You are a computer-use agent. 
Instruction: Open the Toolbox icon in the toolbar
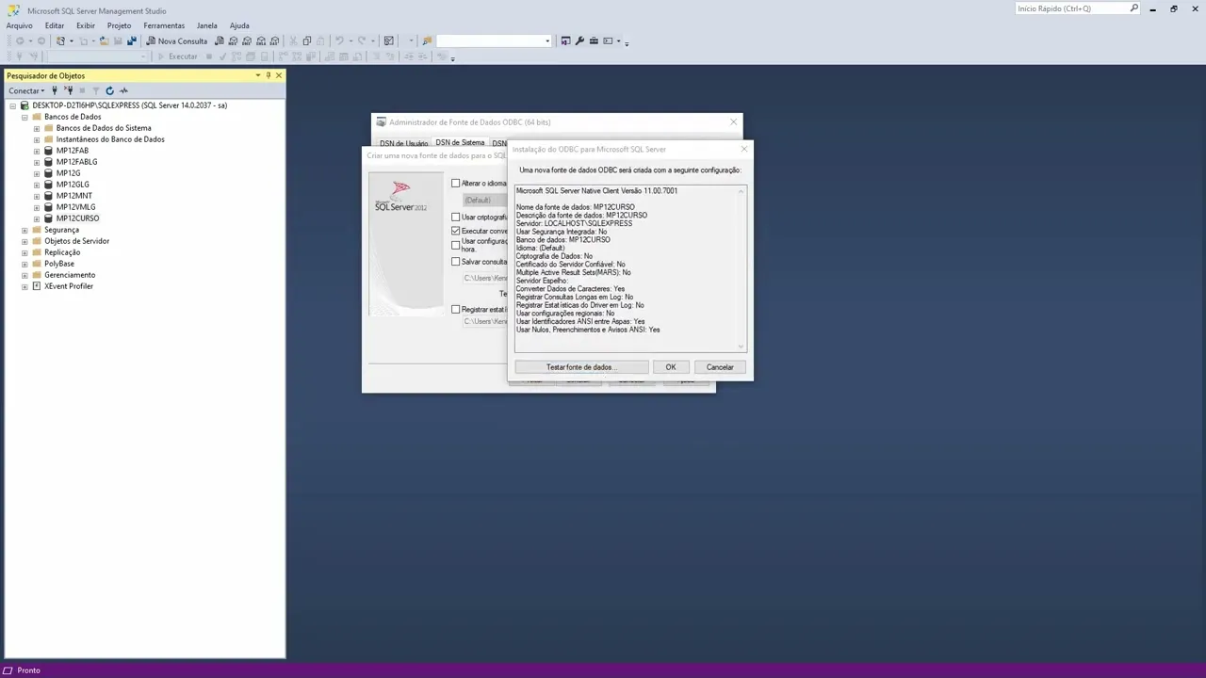pyautogui.click(x=594, y=40)
